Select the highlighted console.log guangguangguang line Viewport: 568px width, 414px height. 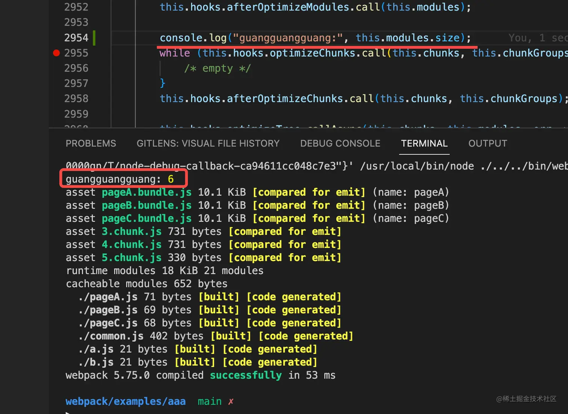pos(315,38)
